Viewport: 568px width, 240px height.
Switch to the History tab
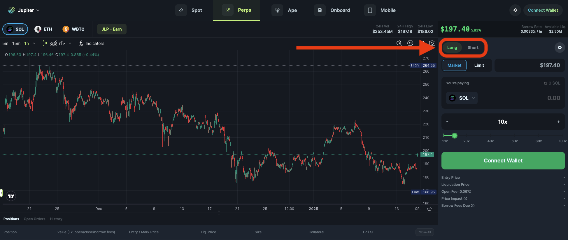(56, 219)
